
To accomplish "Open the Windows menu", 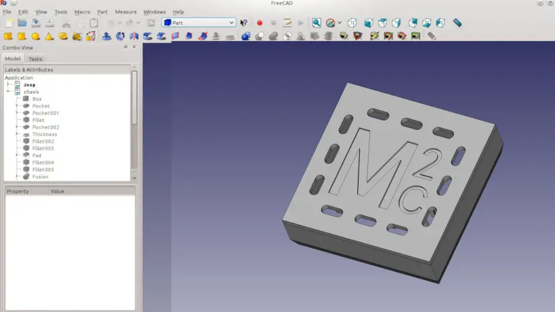I will [x=154, y=11].
